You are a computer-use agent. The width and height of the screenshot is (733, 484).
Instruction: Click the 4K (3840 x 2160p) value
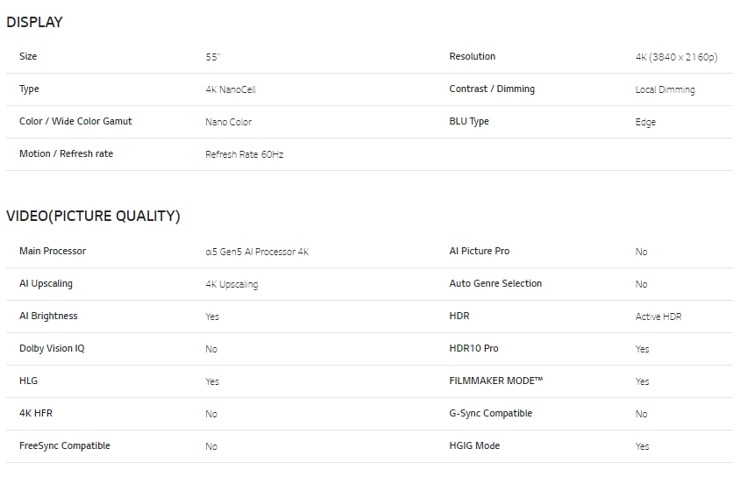pos(676,57)
